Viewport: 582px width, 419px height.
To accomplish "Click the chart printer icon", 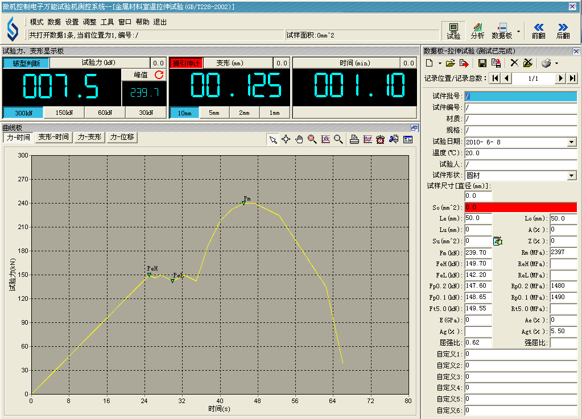I will (354, 139).
